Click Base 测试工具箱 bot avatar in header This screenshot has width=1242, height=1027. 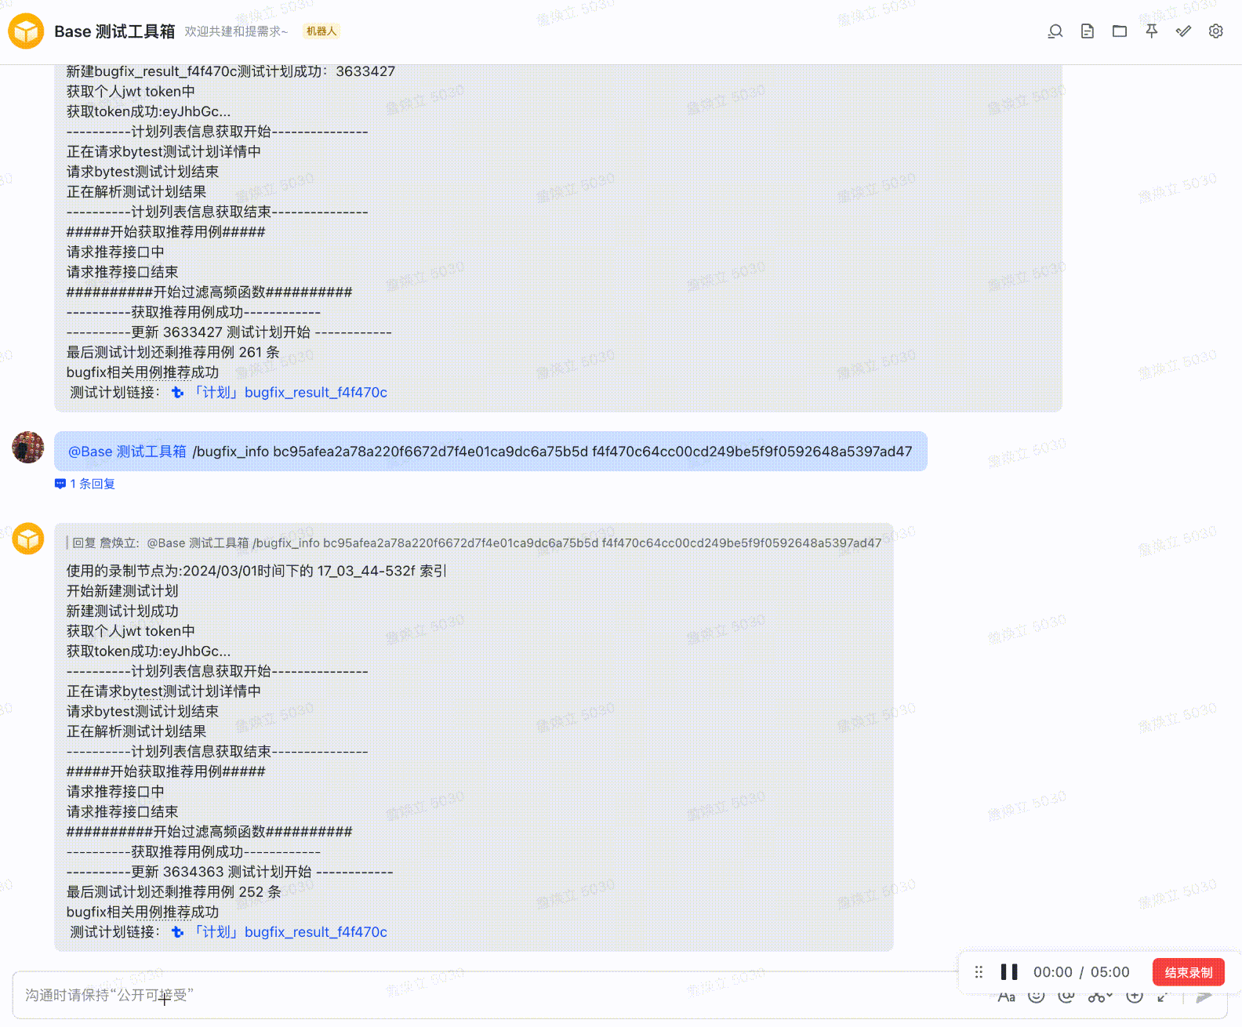(x=26, y=31)
